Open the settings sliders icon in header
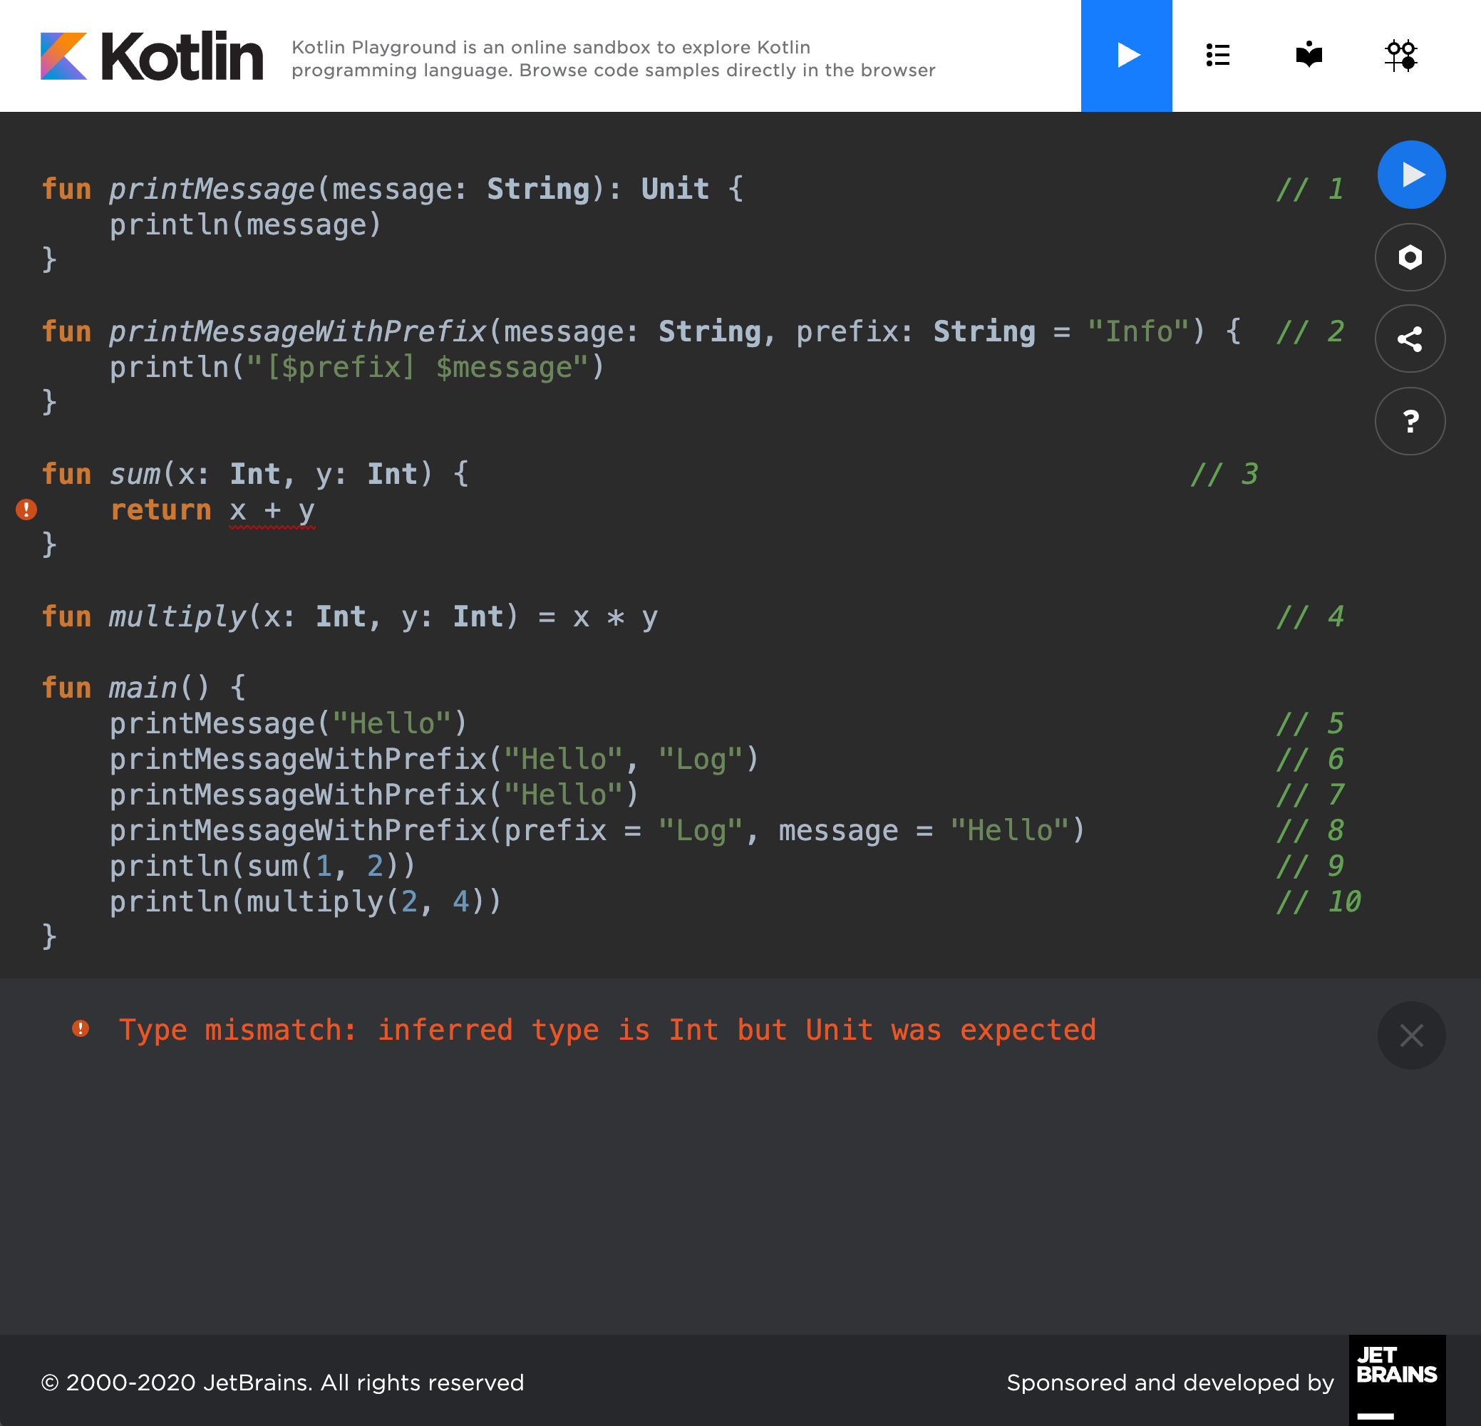This screenshot has height=1426, width=1481. [x=1400, y=55]
